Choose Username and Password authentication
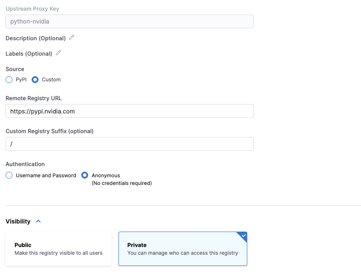Viewport: 361px width, 274px height. click(x=9, y=176)
